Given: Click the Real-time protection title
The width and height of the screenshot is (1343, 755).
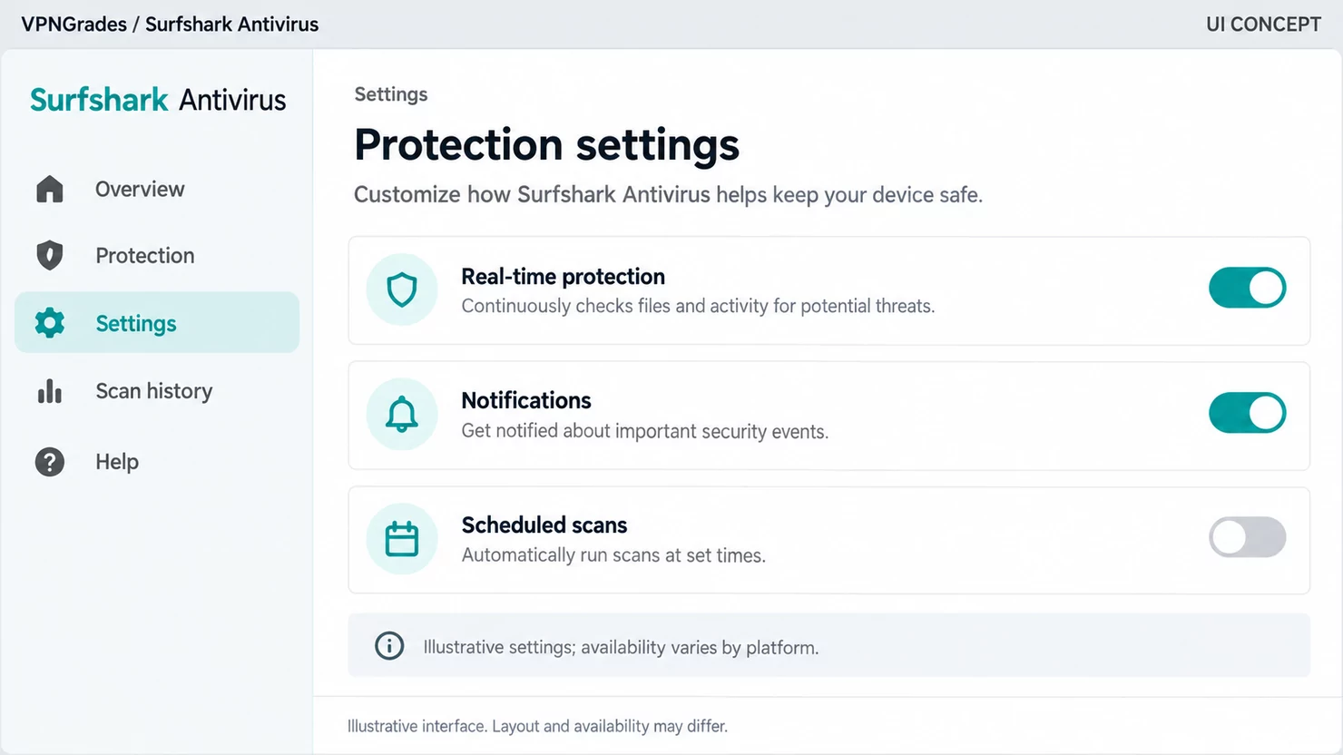Looking at the screenshot, I should point(563,276).
